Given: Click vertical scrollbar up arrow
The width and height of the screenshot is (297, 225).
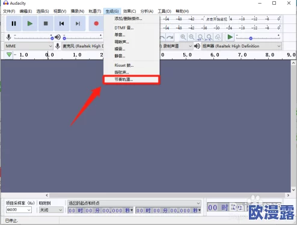Looking at the screenshot, I should pos(293,63).
